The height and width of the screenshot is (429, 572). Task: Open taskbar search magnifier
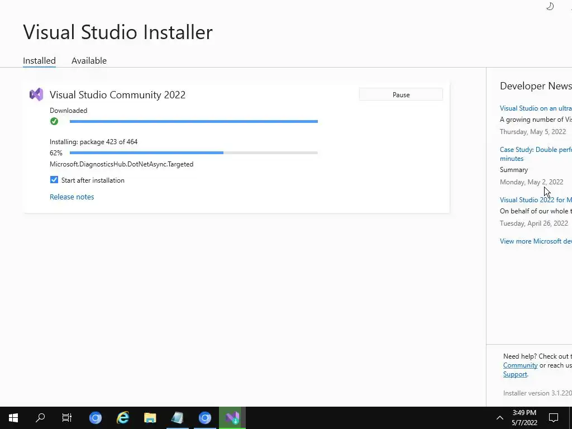pyautogui.click(x=40, y=418)
